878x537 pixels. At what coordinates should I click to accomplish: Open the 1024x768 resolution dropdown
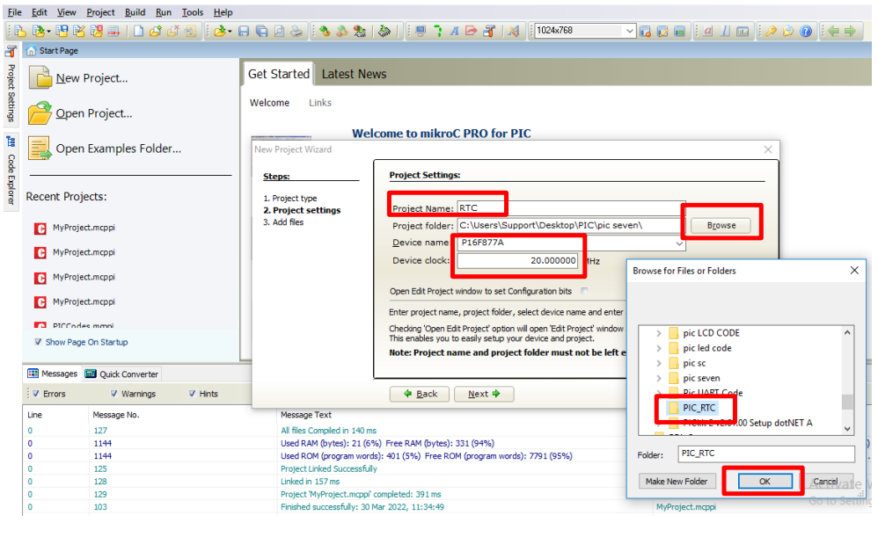[629, 31]
